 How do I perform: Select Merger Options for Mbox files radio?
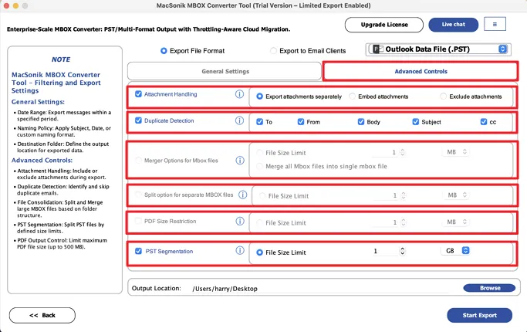(138, 161)
